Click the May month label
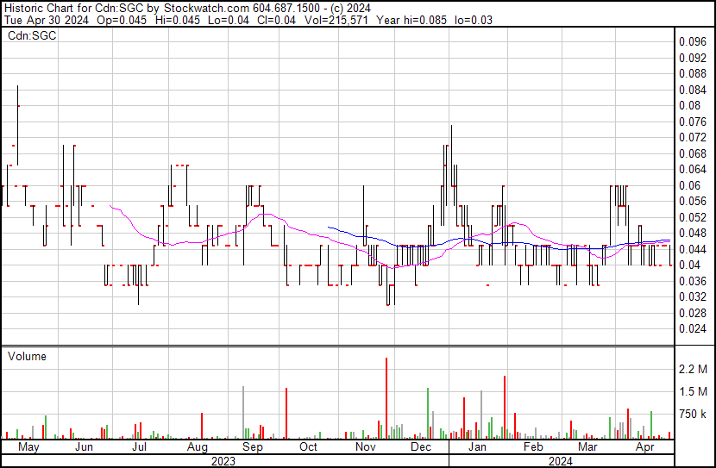The height and width of the screenshot is (468, 716). click(28, 447)
